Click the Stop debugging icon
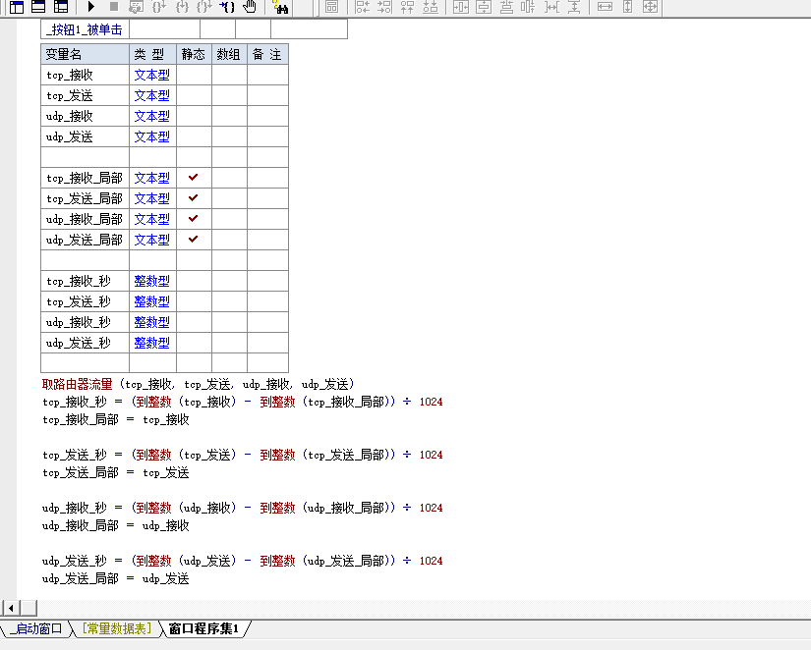 tap(112, 8)
